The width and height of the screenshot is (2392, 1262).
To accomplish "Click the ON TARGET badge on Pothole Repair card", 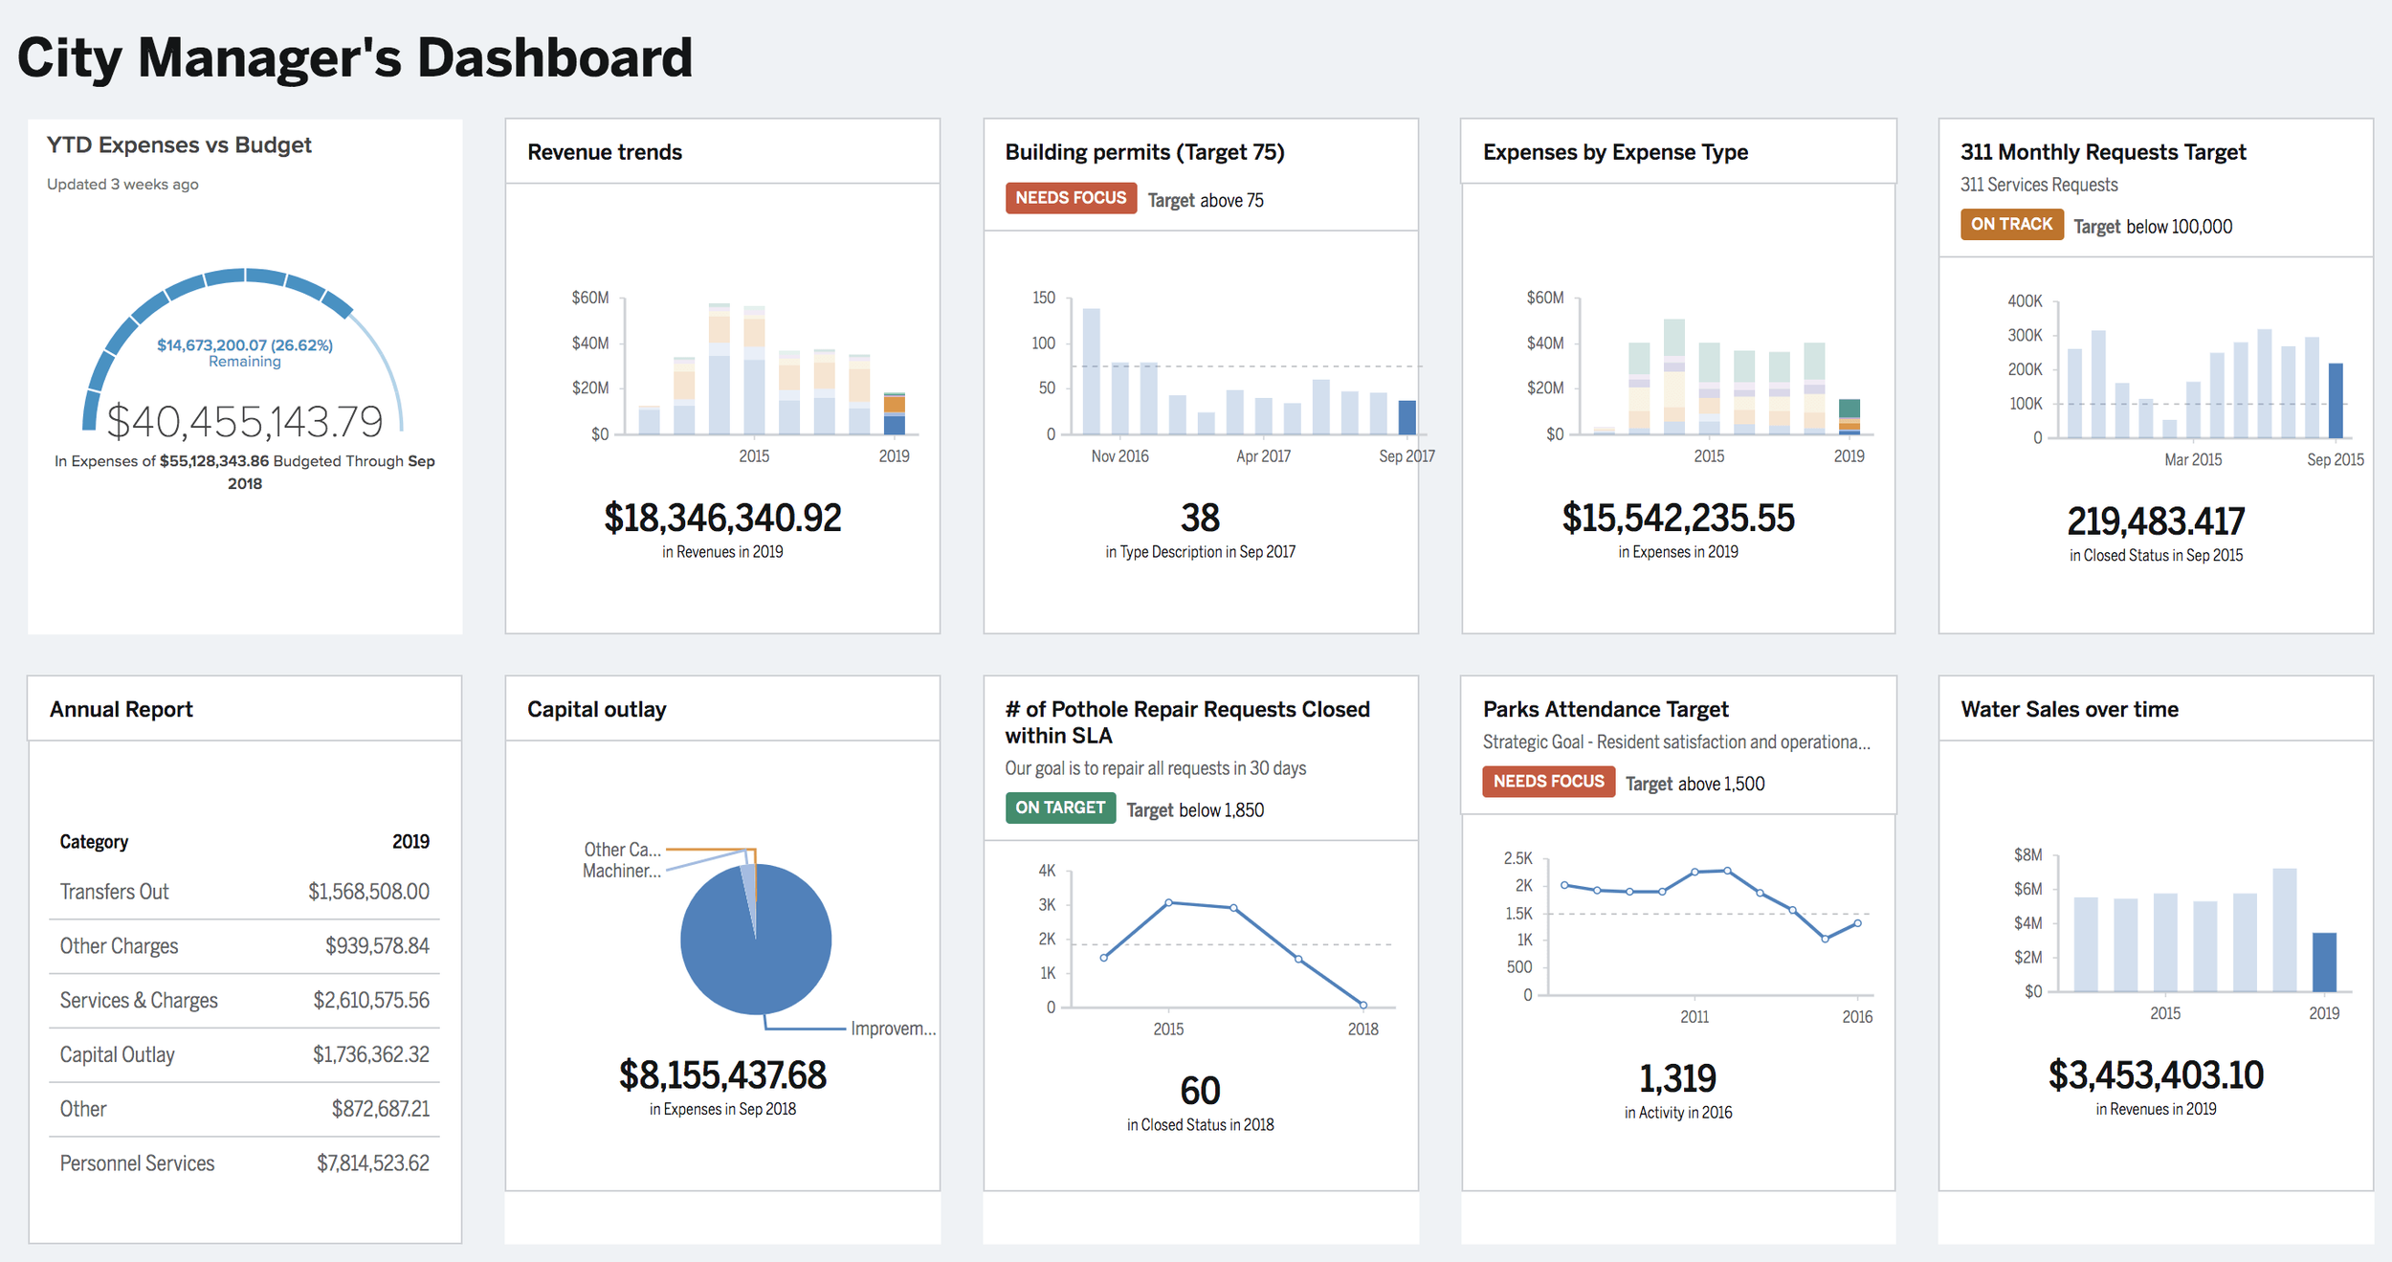I will (1060, 808).
